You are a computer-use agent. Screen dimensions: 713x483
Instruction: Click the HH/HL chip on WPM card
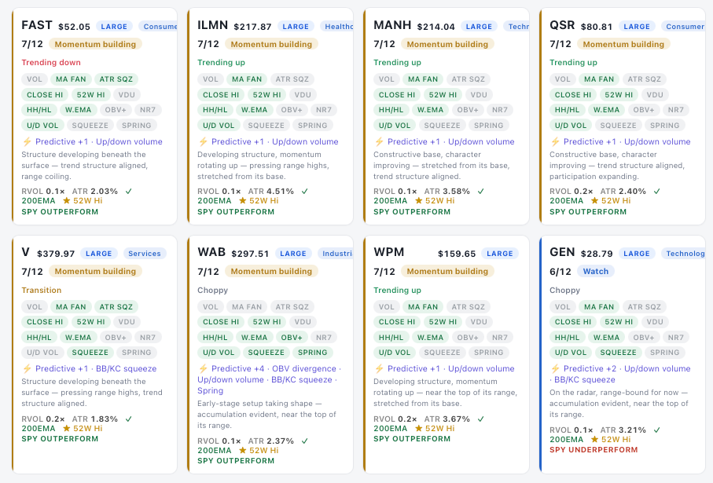pyautogui.click(x=391, y=338)
